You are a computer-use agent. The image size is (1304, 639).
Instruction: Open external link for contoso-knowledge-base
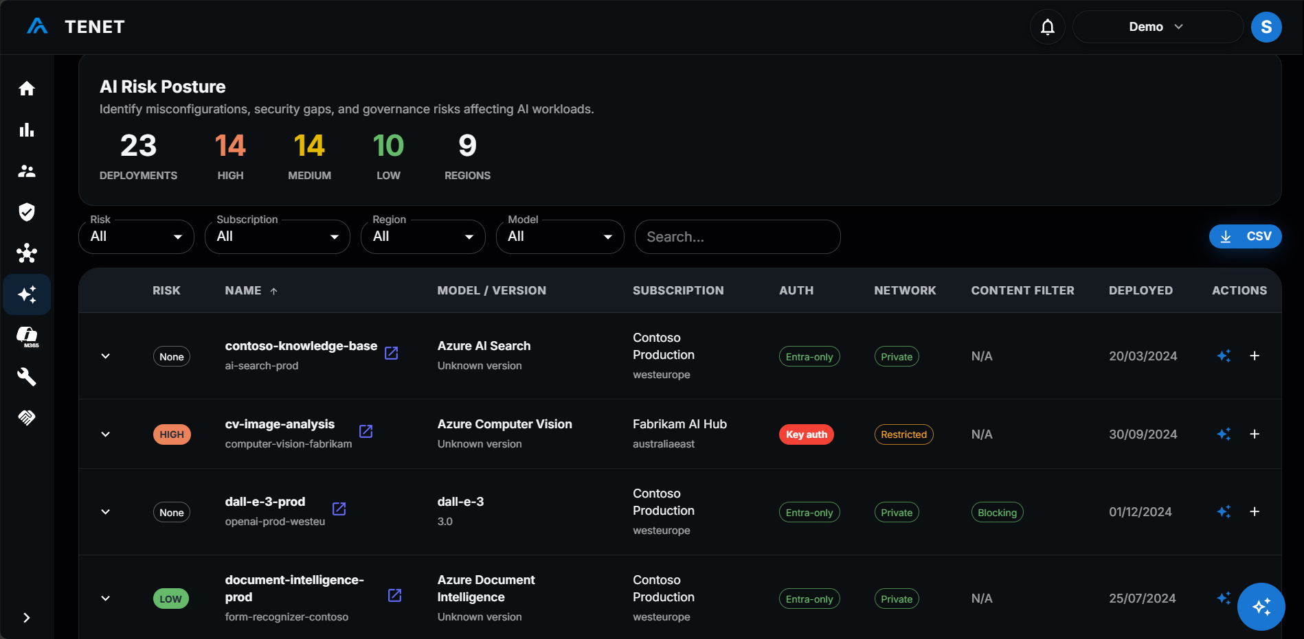coord(391,353)
